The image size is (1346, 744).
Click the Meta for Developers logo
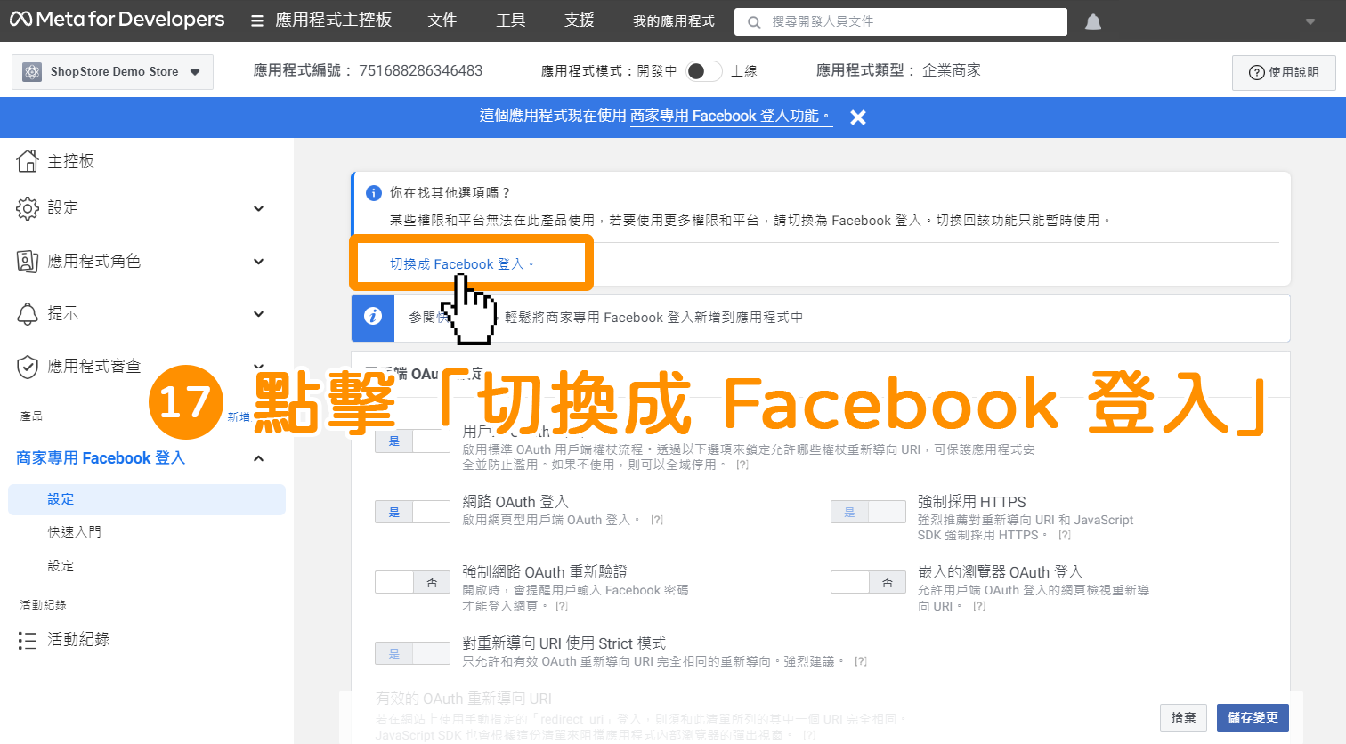pos(117,20)
